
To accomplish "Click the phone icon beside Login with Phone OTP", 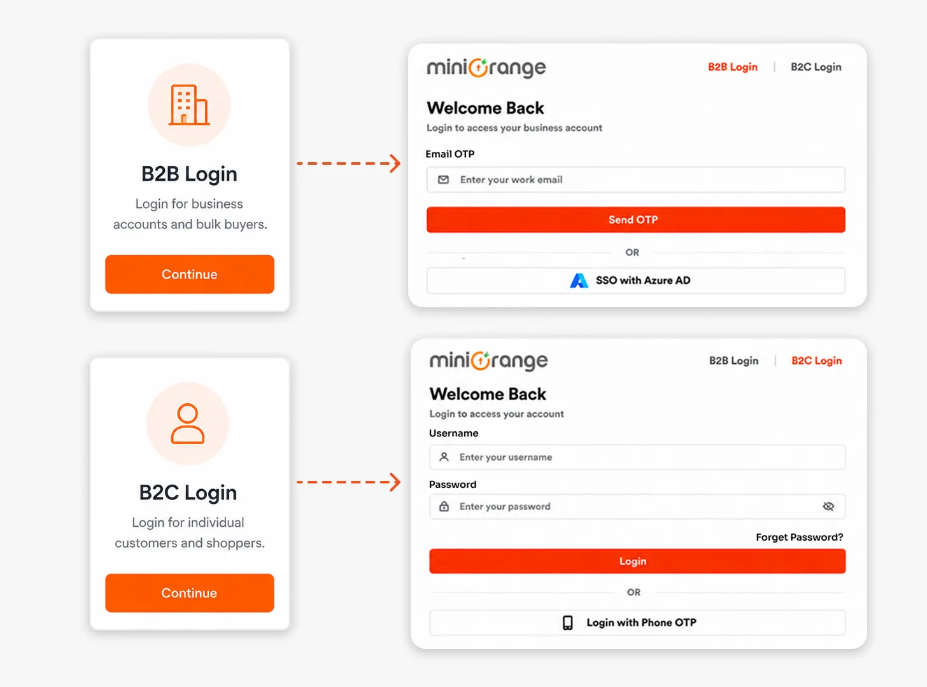I will coord(568,623).
